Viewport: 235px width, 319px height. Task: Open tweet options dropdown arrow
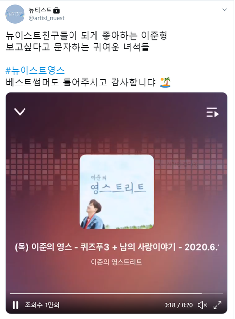[224, 10]
